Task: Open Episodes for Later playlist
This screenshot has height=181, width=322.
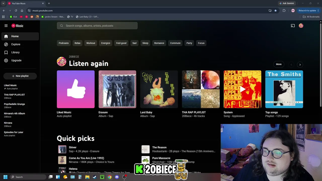Action: tap(20, 134)
